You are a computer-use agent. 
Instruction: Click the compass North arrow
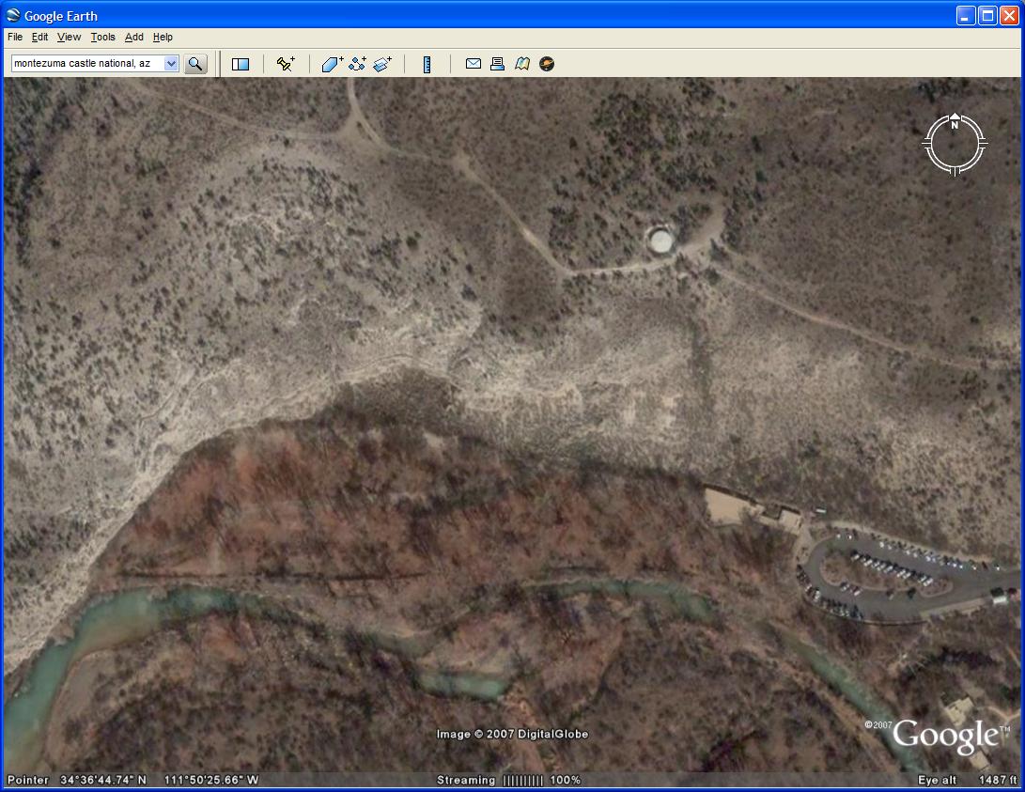[x=955, y=122]
